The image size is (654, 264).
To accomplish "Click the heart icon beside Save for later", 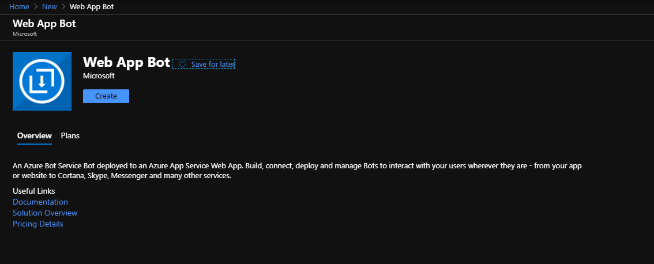I will click(182, 65).
